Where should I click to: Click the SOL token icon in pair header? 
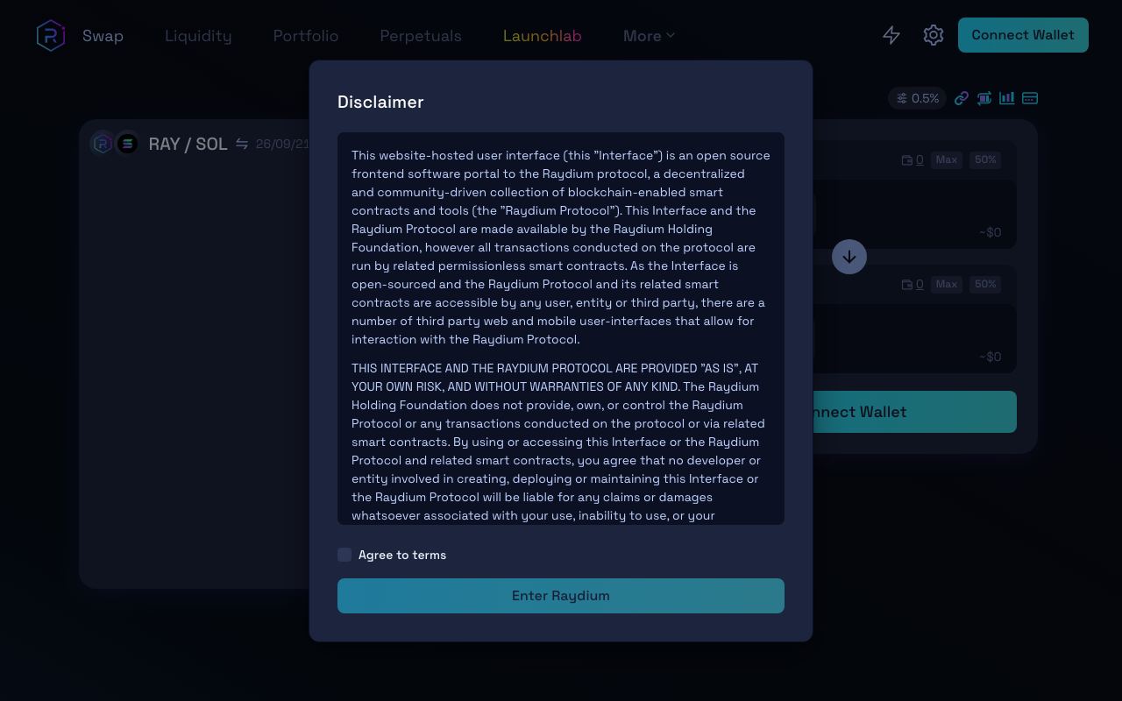[x=127, y=143]
